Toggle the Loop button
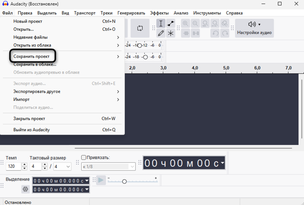The width and height of the screenshot is (304, 205). coord(140,28)
